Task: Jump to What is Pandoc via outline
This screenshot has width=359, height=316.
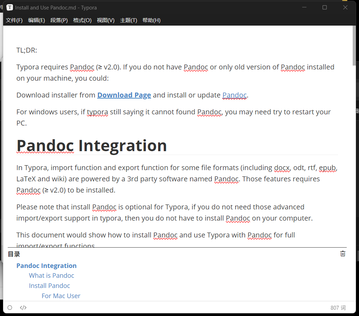Action: pyautogui.click(x=51, y=275)
